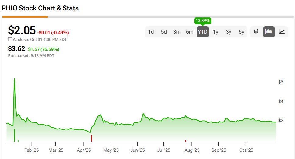The height and width of the screenshot is (159, 295).
Task: Choose the YTD time range
Action: (x=203, y=32)
